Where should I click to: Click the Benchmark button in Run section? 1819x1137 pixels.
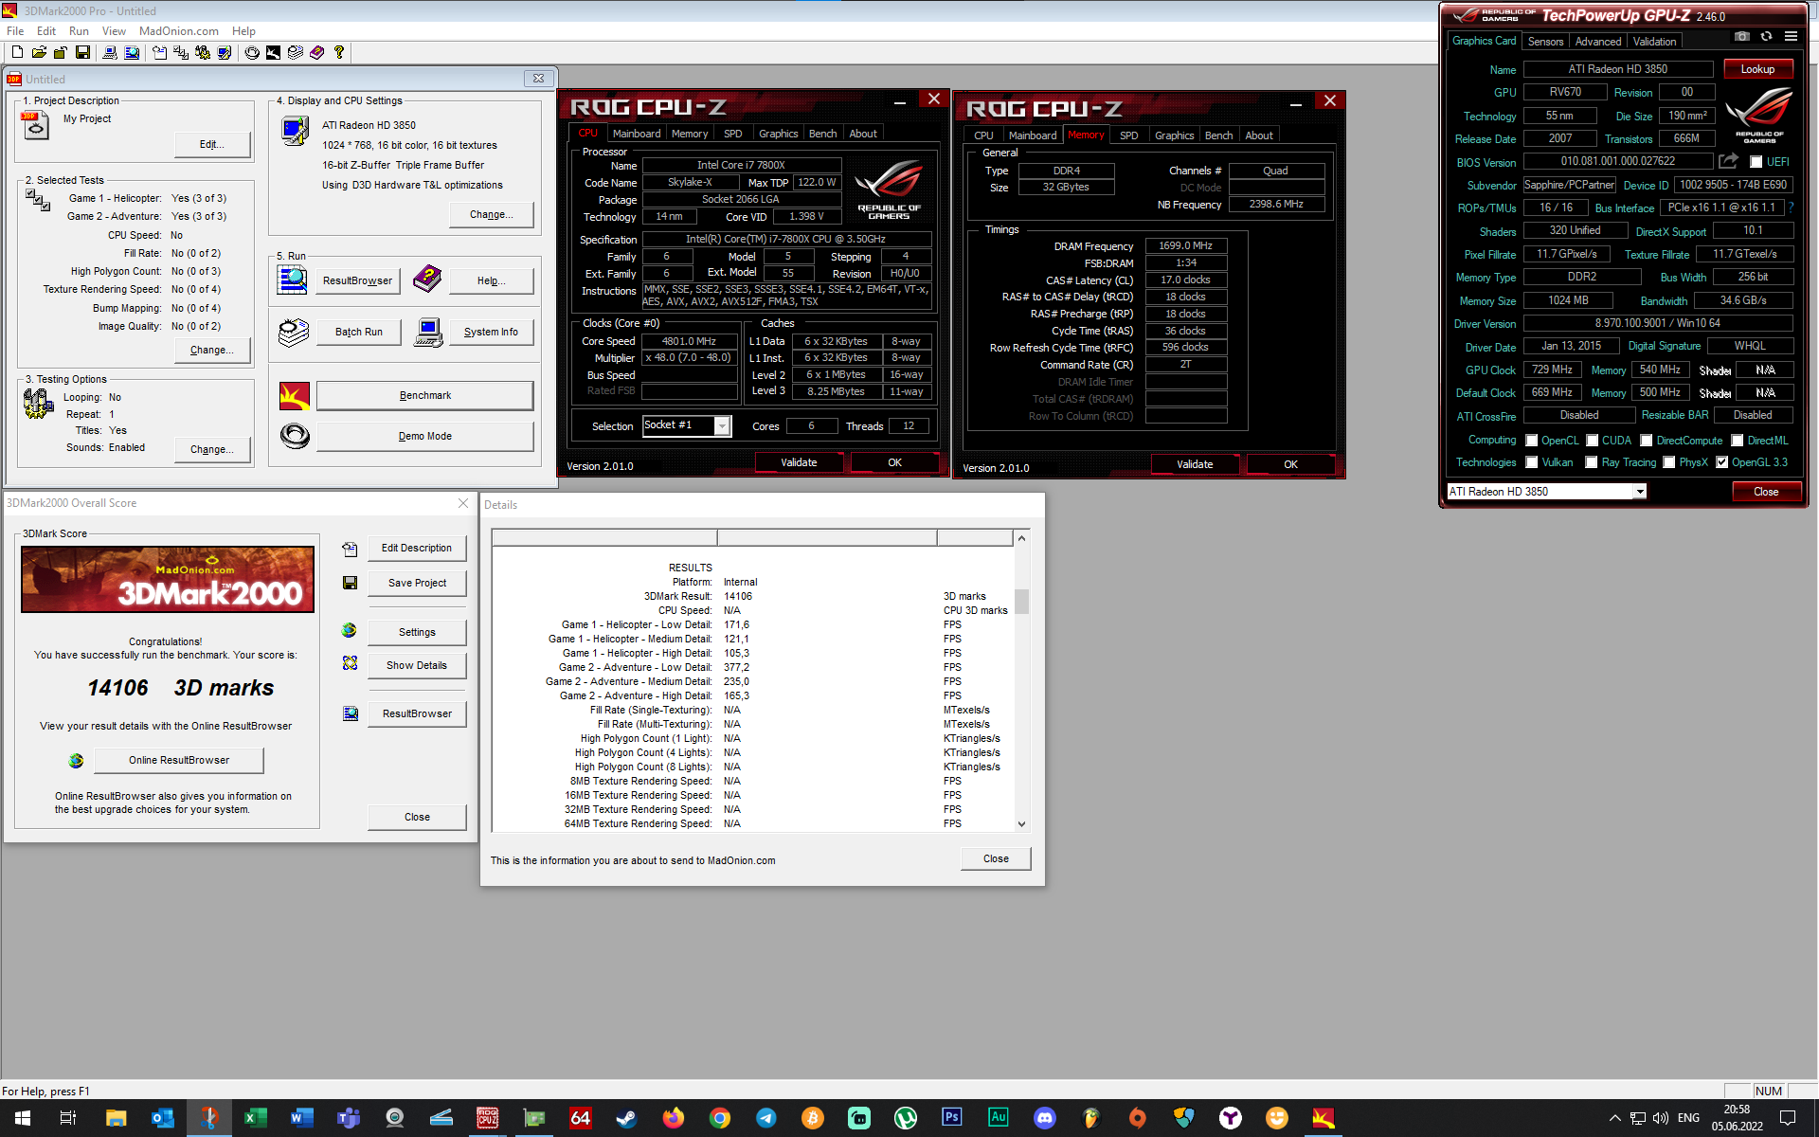[x=424, y=395]
